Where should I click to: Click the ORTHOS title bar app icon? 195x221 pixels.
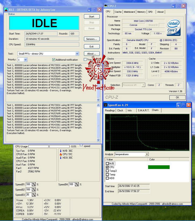(6, 10)
